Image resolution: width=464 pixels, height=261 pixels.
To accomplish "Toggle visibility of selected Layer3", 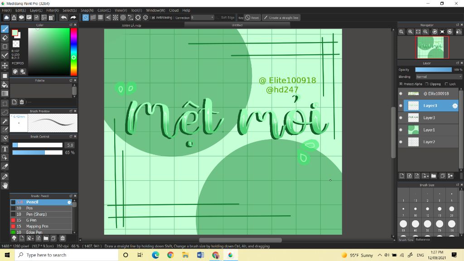I will point(401,106).
